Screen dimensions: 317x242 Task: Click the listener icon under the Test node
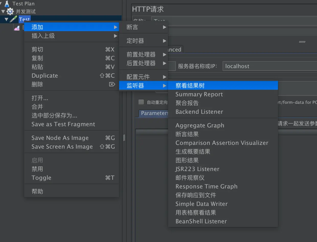click(17, 28)
